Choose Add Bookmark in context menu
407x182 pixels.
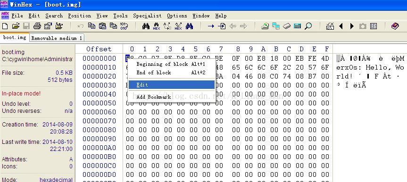[172, 97]
